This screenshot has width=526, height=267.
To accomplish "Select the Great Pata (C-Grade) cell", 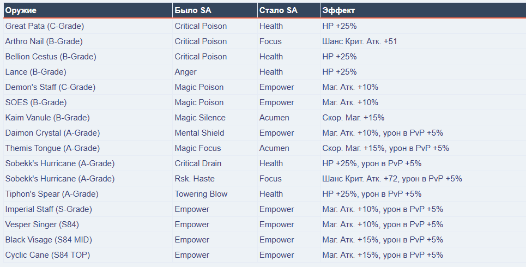I will coord(45,26).
